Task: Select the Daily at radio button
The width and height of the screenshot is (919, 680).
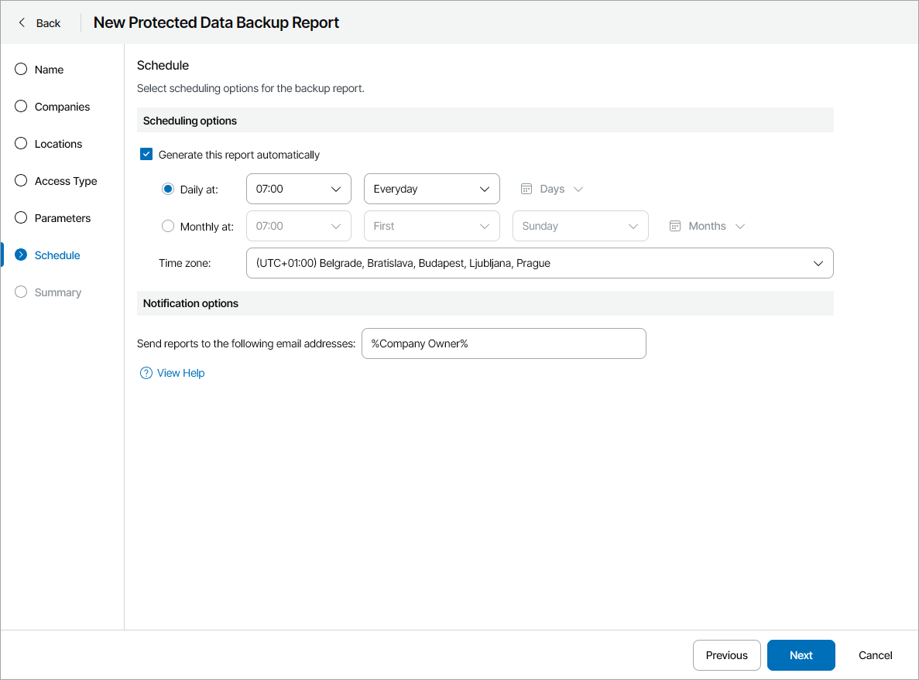Action: click(x=168, y=188)
